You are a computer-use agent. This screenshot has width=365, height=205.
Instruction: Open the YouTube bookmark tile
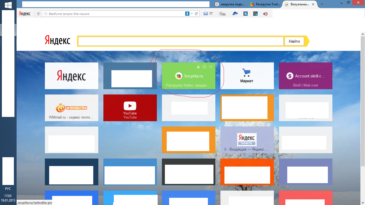click(130, 108)
